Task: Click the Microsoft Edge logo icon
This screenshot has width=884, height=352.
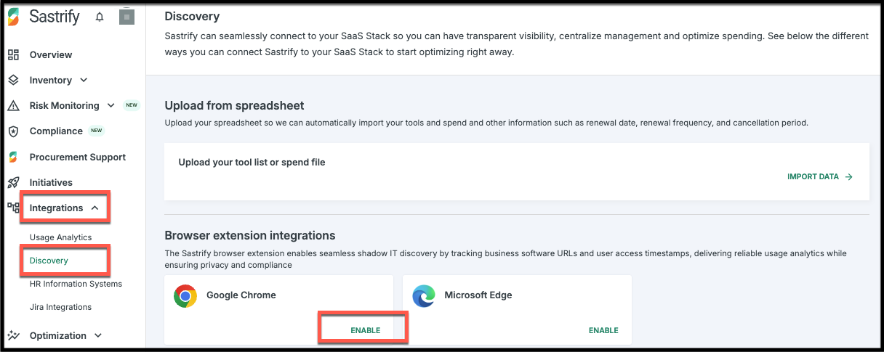Action: (424, 296)
